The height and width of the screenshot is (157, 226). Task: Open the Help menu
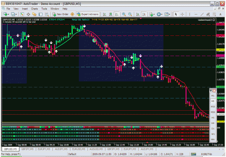[x=65, y=9]
